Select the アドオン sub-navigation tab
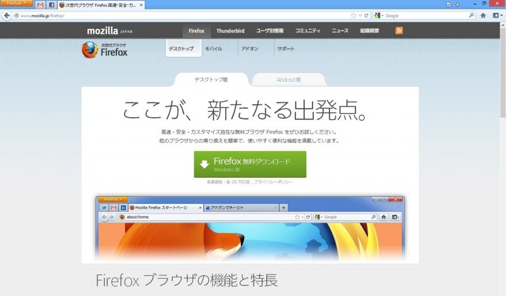 click(x=250, y=49)
